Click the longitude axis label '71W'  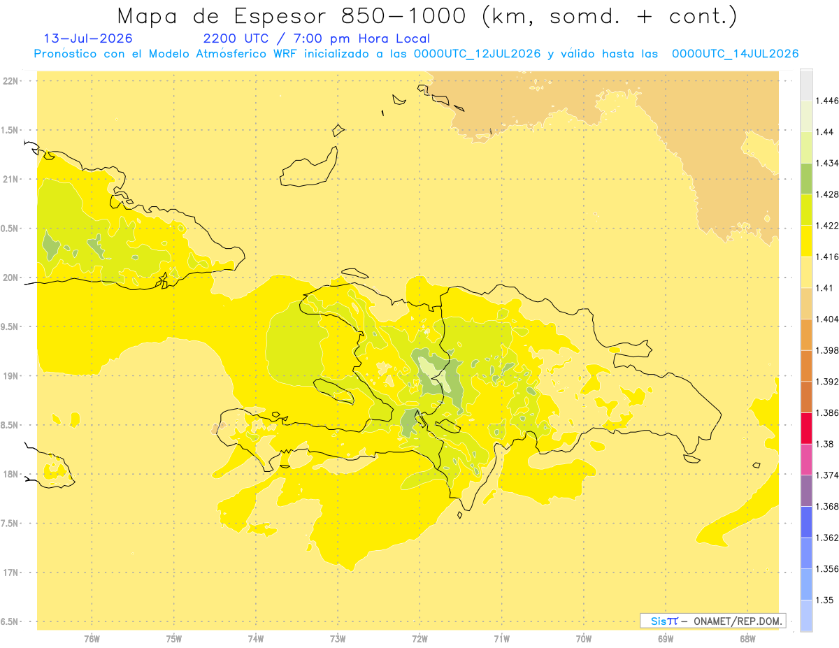tap(501, 639)
